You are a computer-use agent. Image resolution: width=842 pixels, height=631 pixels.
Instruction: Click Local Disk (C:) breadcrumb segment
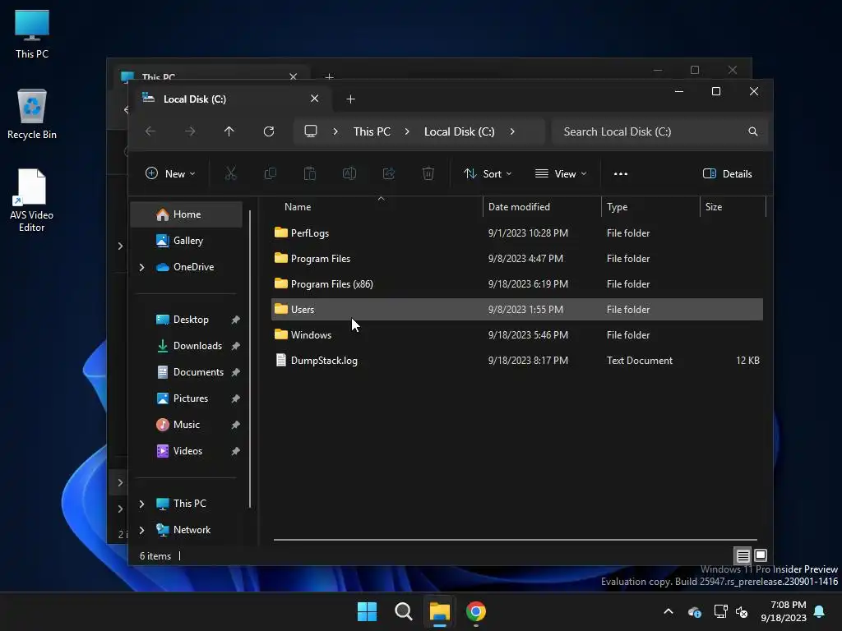[x=459, y=131]
